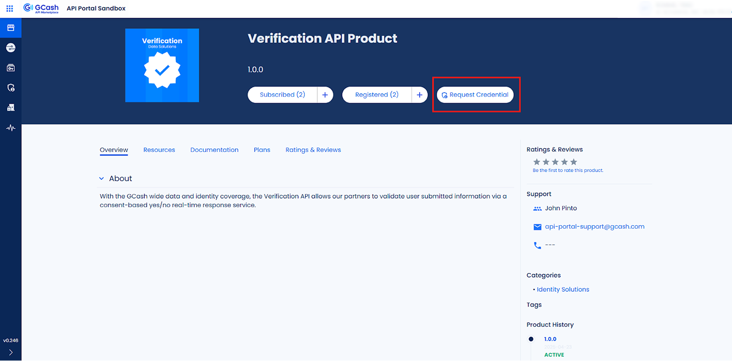Open the apps grid launcher icon
The image size is (732, 361).
pyautogui.click(x=10, y=8)
